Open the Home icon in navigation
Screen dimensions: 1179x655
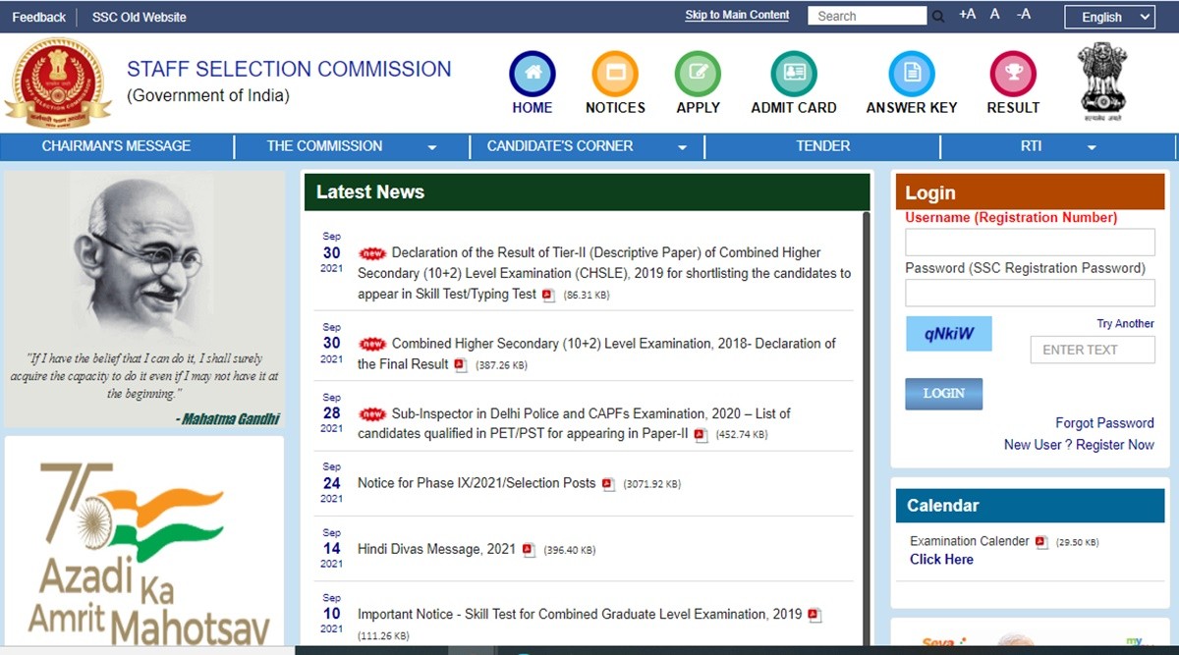pos(532,74)
